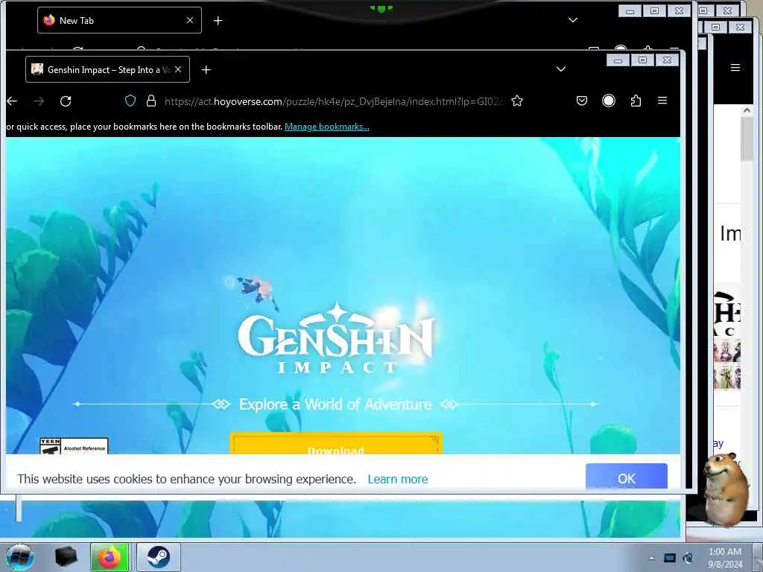Add a new tab in the back Firefox window

[x=218, y=20]
